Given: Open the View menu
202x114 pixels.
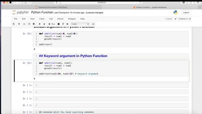Looking at the screenshot, I should coord(32,19).
